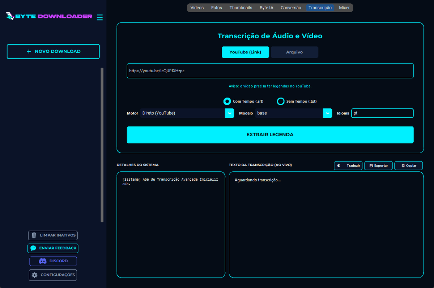Click the Byte Downloader logo

(x=49, y=16)
